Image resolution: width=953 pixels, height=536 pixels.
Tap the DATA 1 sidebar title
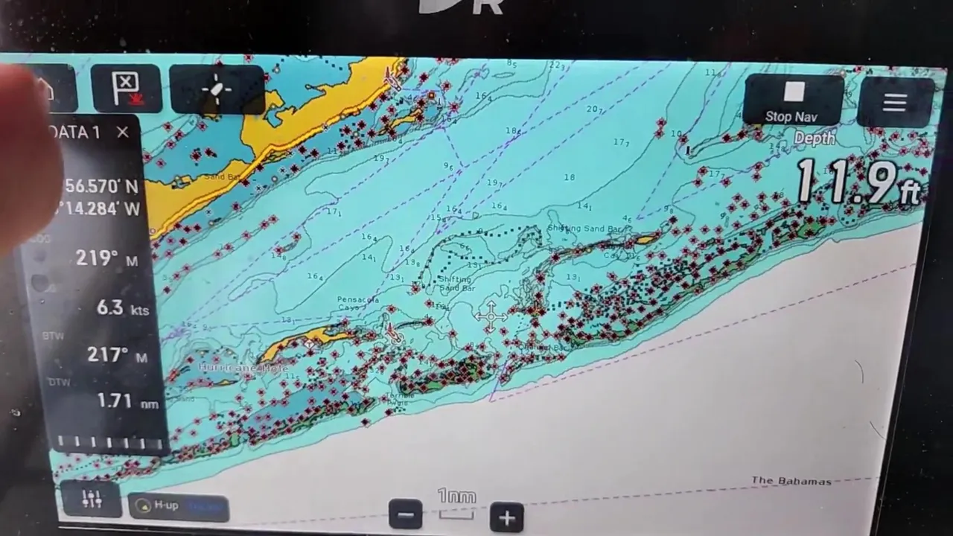[75, 133]
